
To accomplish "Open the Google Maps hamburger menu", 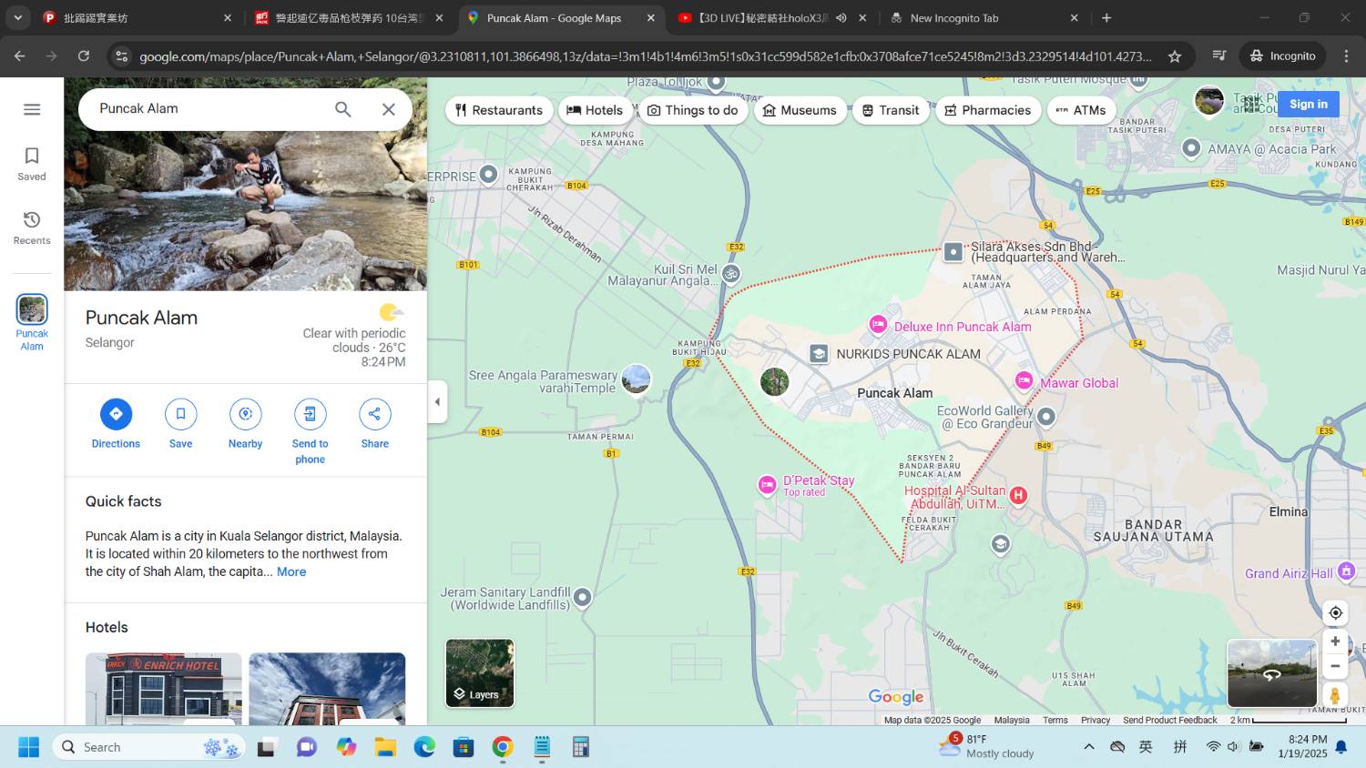I will tap(32, 109).
